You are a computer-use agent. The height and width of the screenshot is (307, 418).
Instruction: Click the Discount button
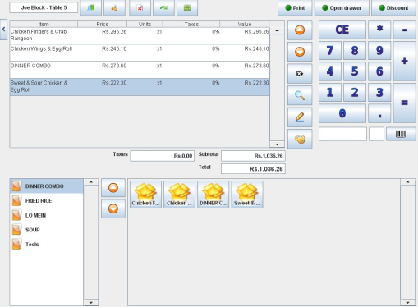click(x=393, y=8)
